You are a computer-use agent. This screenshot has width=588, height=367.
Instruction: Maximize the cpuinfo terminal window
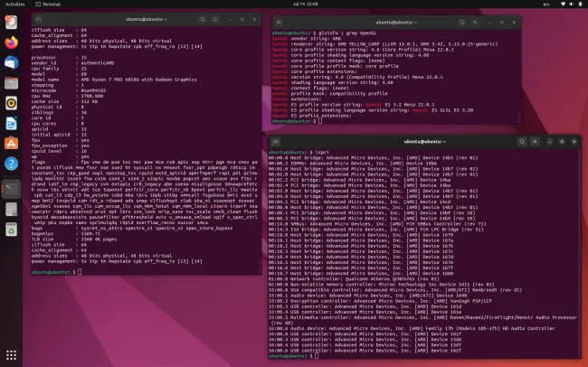tap(242, 19)
